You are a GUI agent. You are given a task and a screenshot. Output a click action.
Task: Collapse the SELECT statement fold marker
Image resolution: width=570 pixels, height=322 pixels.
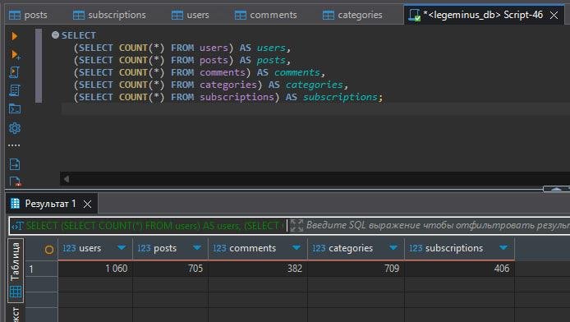tap(55, 35)
